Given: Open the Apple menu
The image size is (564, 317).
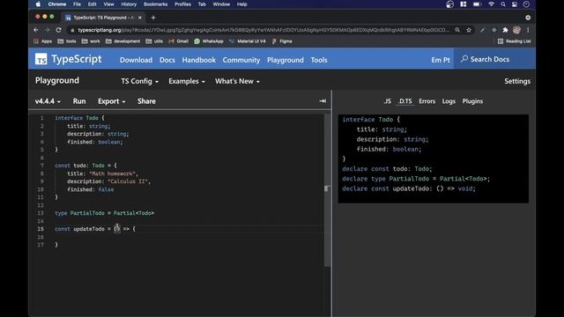Looking at the screenshot, I should pyautogui.click(x=38, y=4).
